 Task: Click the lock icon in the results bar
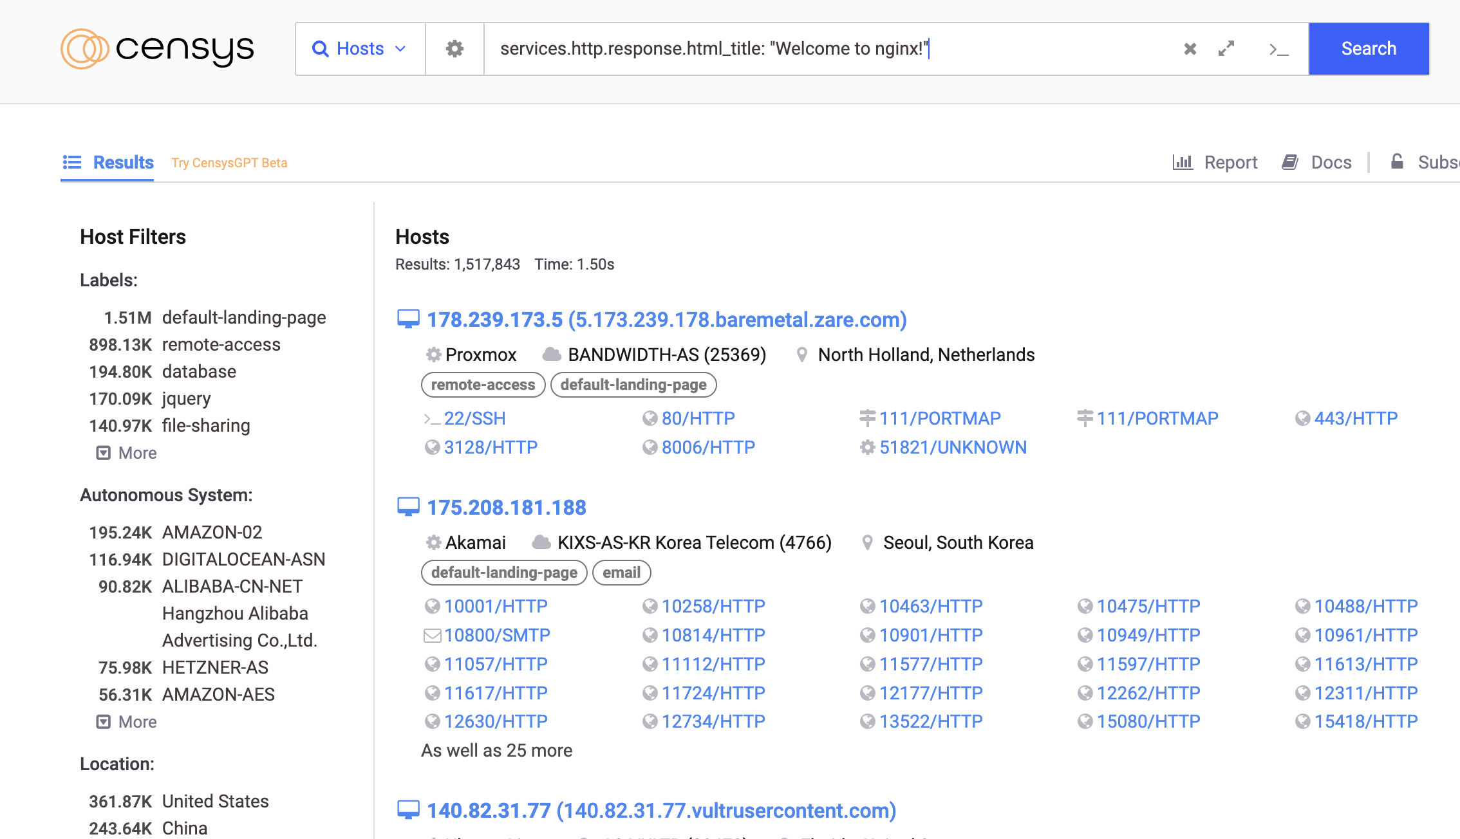[x=1396, y=161]
